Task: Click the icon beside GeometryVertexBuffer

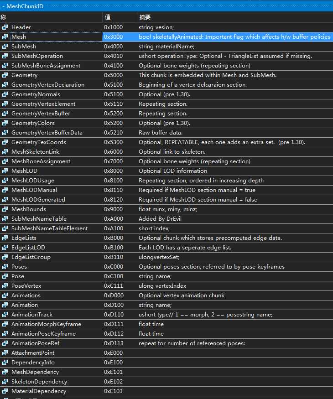Action: coord(5,114)
